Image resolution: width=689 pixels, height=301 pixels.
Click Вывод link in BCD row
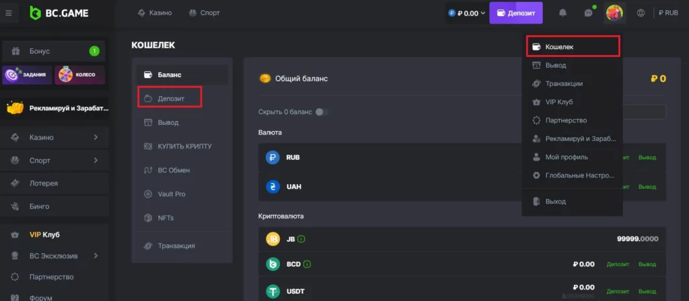pyautogui.click(x=647, y=264)
